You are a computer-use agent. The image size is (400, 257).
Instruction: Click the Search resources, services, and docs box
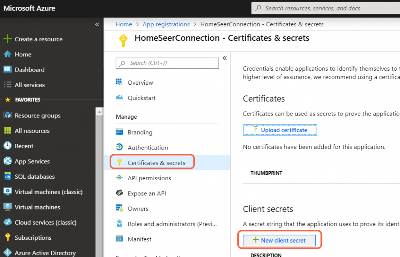tap(324, 8)
